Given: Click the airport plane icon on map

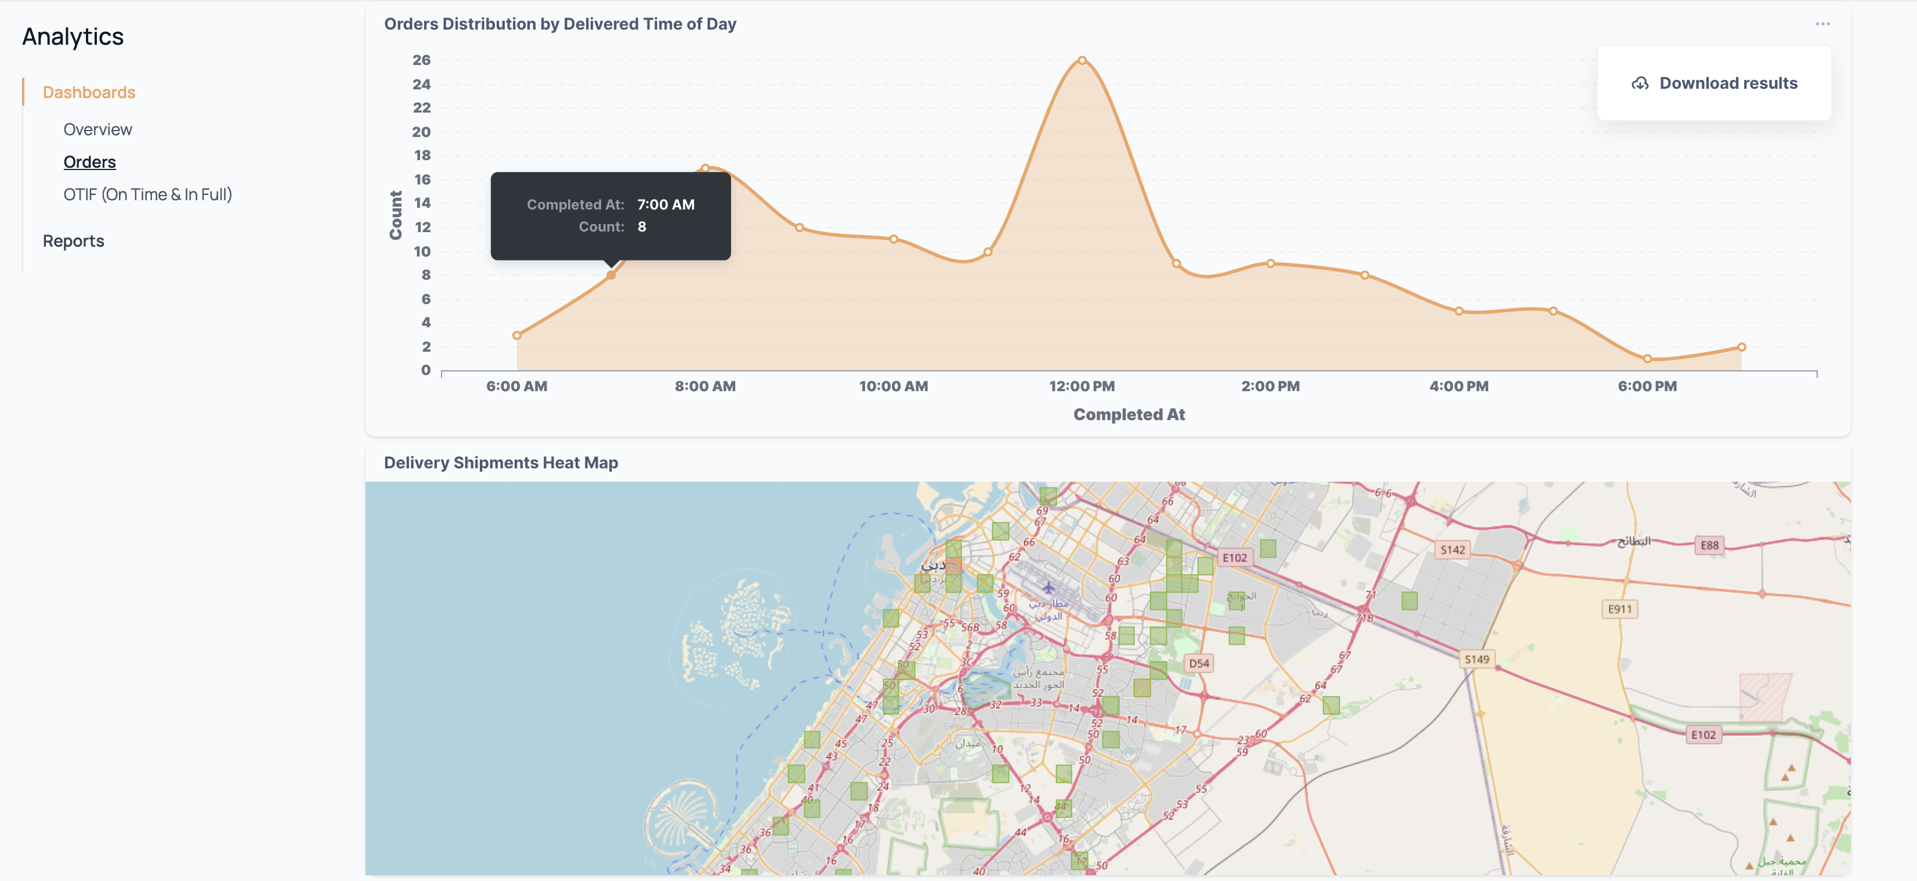Looking at the screenshot, I should pyautogui.click(x=1048, y=588).
